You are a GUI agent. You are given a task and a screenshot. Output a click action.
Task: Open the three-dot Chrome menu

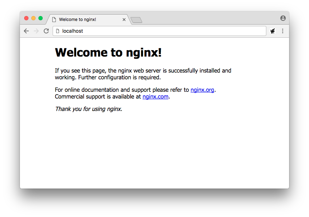tap(283, 31)
